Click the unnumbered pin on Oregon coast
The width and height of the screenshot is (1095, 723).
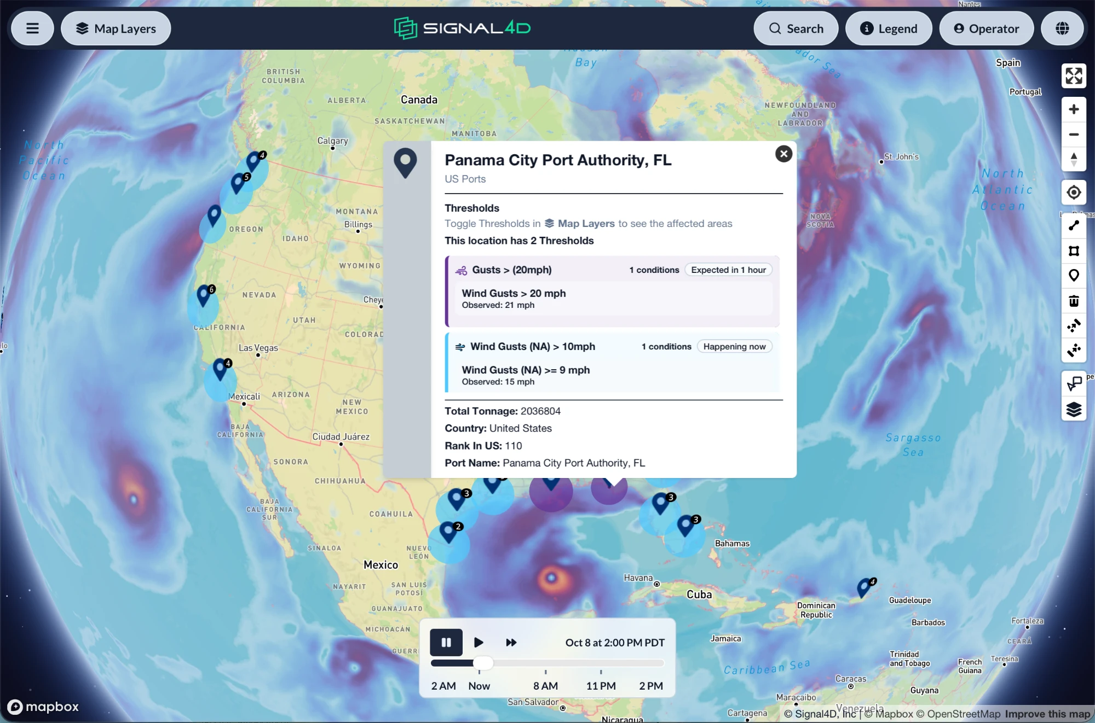point(214,215)
